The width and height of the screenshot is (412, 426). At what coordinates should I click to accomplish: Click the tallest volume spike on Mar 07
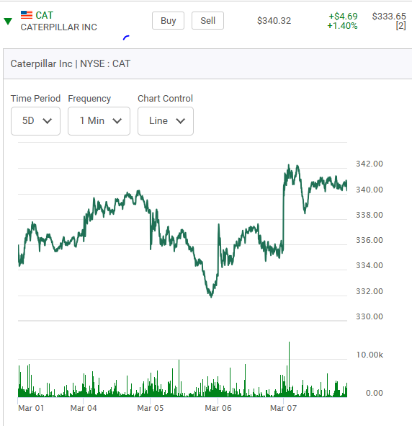coord(289,370)
